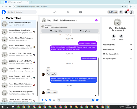Open volume icon in system tray
Screen dimensions: 137x109
pos(123,107)
